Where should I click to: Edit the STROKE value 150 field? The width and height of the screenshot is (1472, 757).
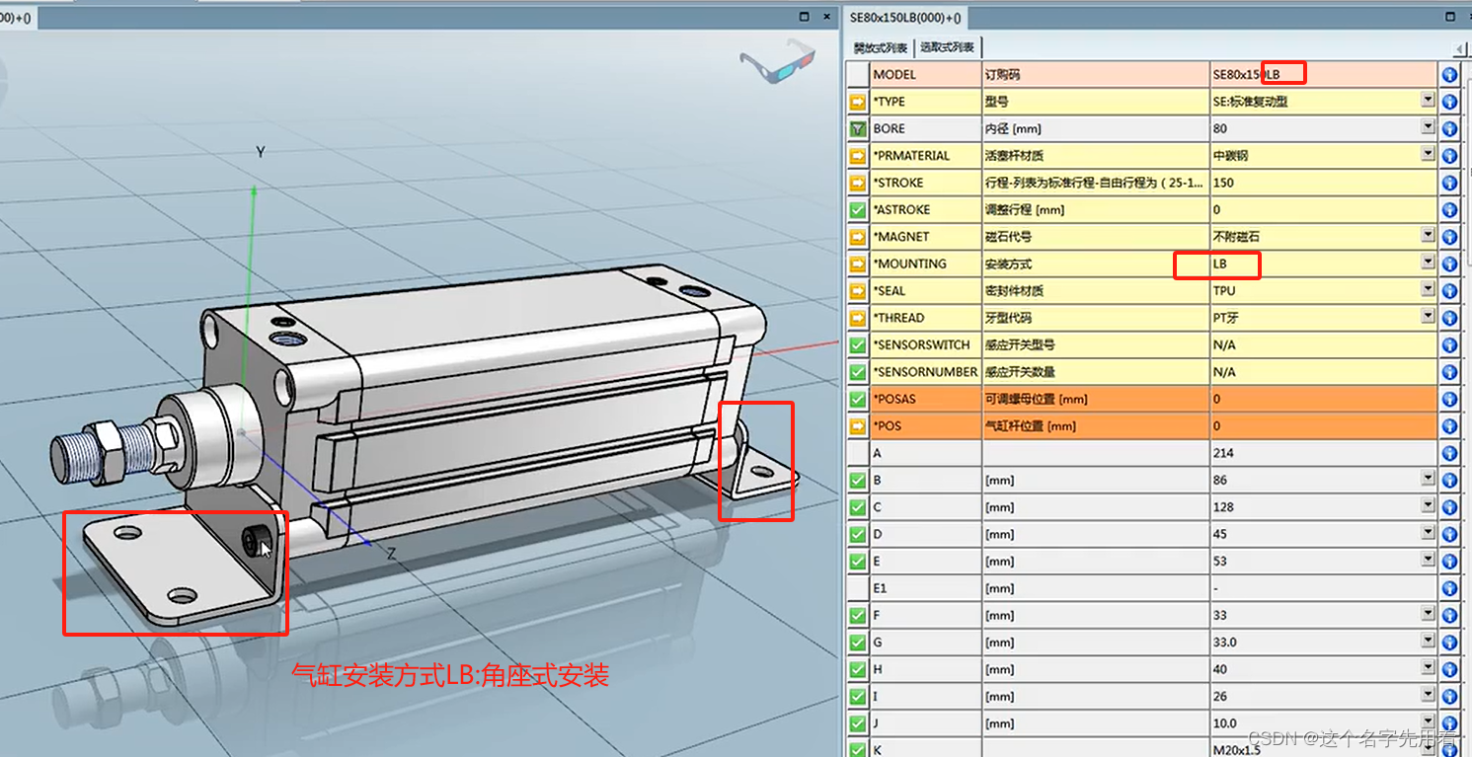(x=1323, y=183)
